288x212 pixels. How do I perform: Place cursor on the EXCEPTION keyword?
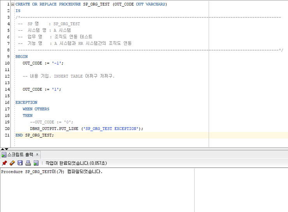coord(26,102)
